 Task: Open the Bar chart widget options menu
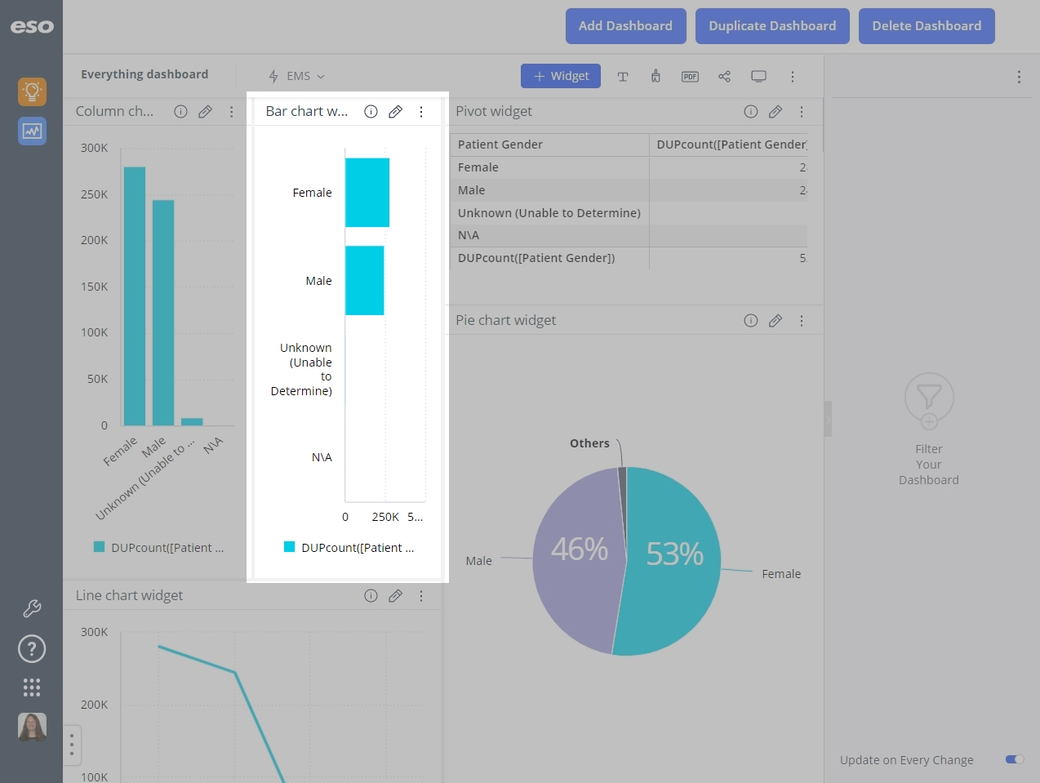pos(421,112)
